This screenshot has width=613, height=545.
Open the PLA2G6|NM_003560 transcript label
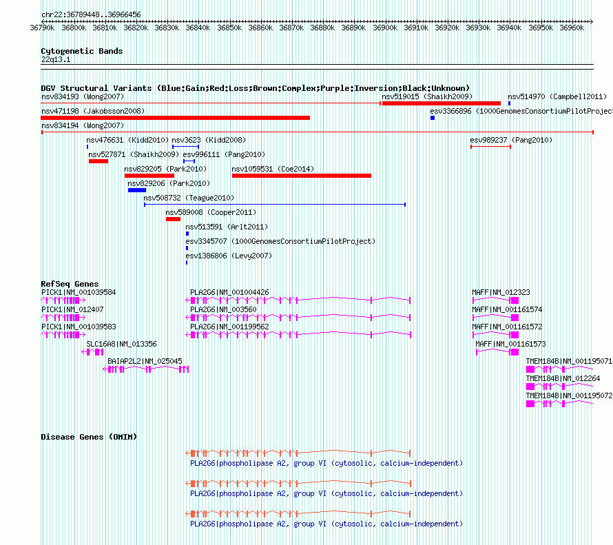(x=223, y=309)
